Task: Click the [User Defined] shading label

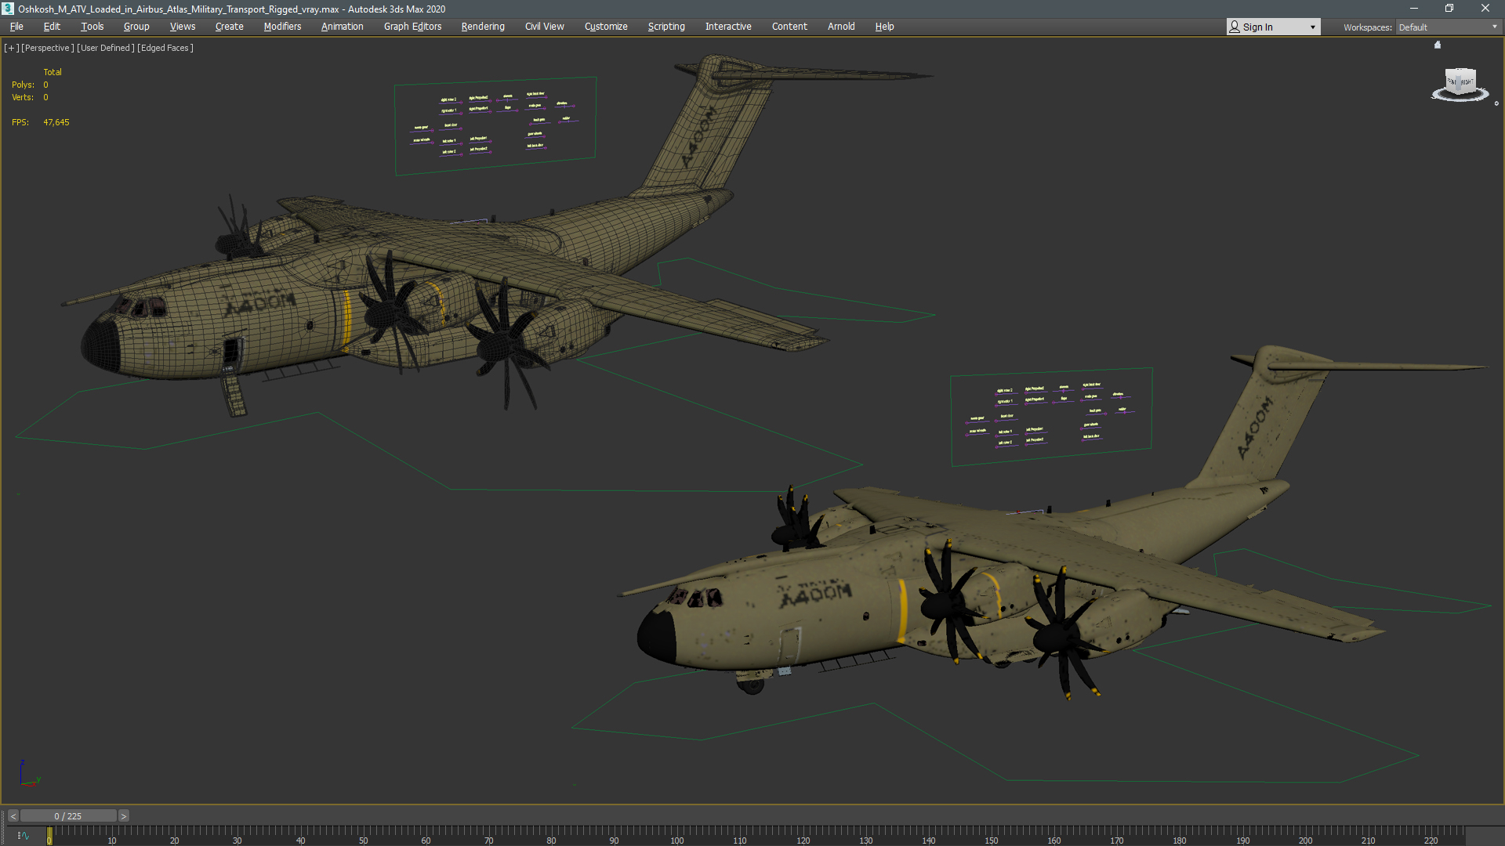Action: click(x=106, y=48)
